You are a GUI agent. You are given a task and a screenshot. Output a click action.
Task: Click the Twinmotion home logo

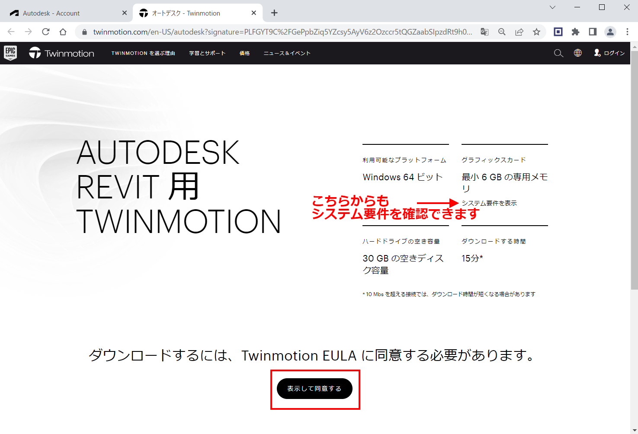(x=61, y=53)
